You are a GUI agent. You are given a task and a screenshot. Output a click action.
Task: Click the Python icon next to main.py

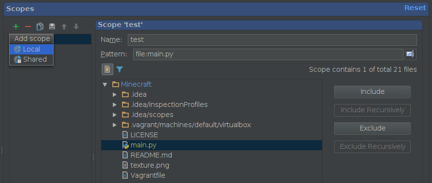[x=125, y=145]
